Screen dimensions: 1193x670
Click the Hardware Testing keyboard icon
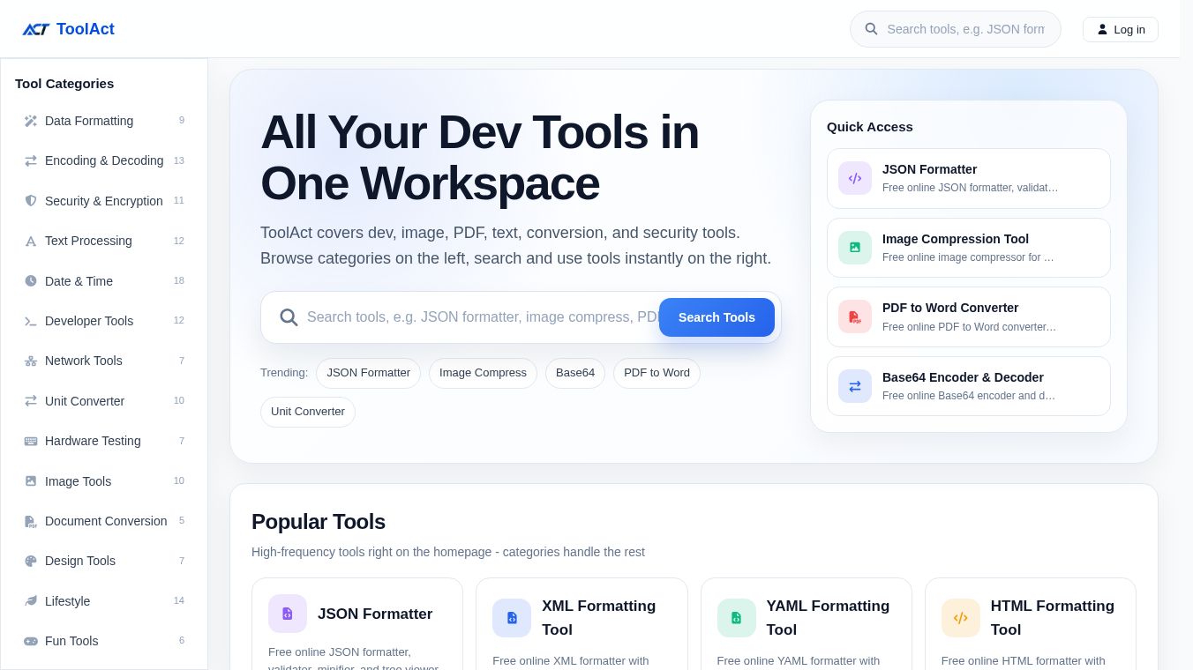[x=31, y=441]
